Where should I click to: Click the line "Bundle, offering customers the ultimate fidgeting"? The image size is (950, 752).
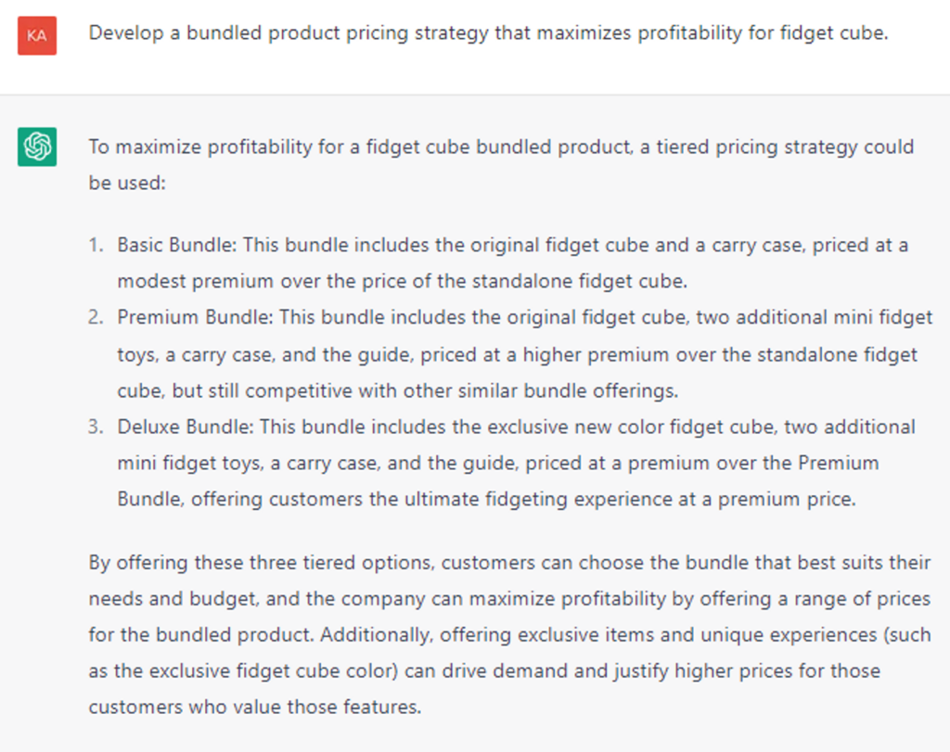(x=485, y=499)
